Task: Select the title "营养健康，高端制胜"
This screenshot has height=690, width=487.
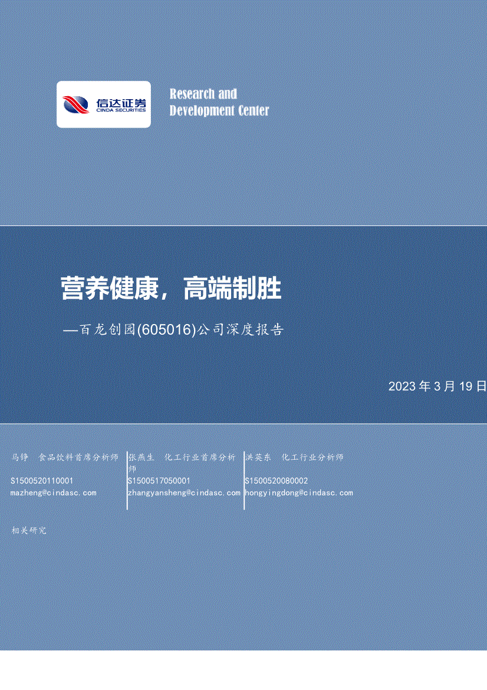Action: [x=171, y=289]
